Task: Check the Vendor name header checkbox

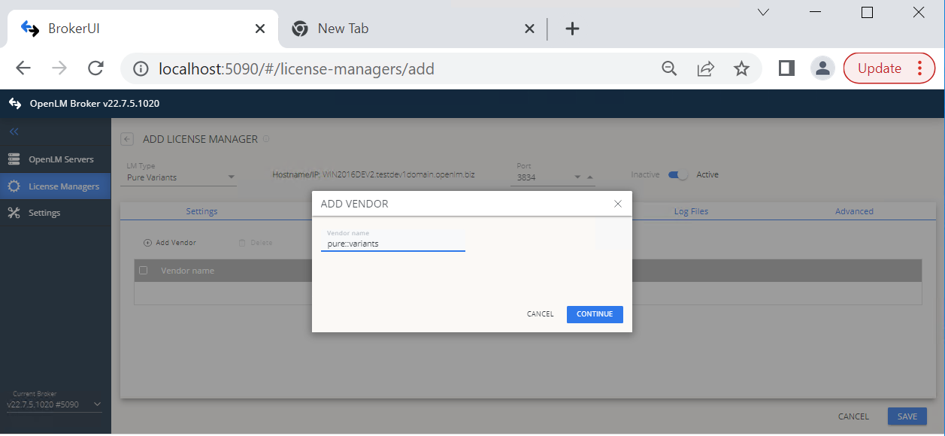Action: pos(143,270)
